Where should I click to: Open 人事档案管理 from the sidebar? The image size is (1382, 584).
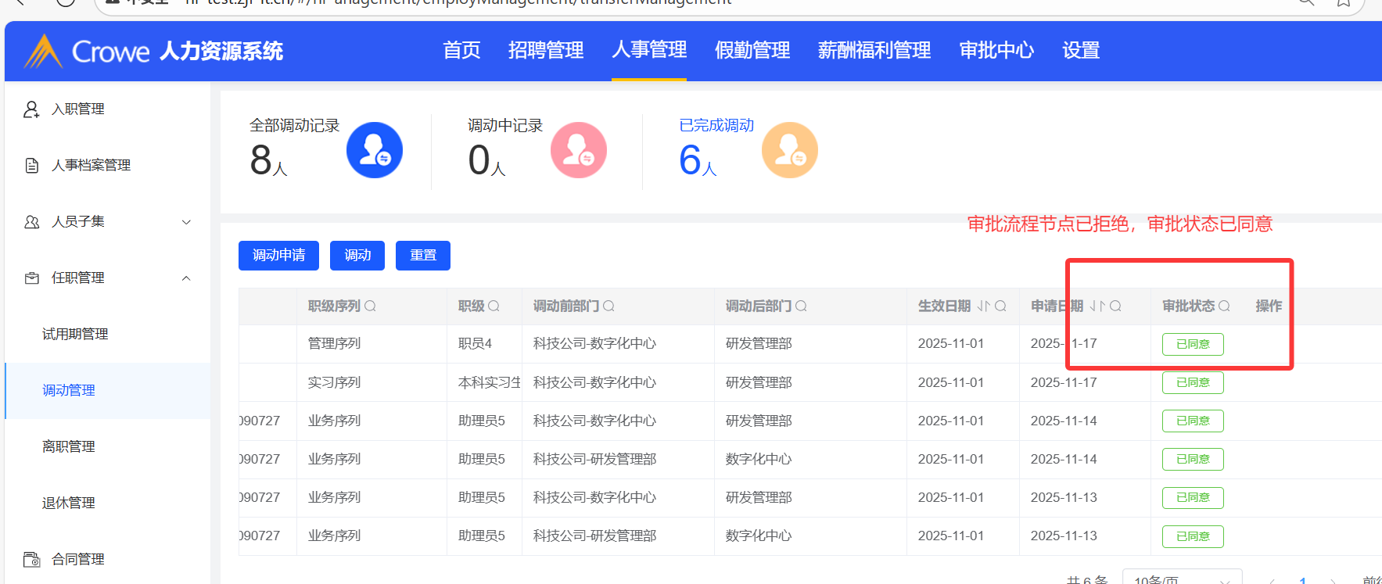tap(91, 166)
